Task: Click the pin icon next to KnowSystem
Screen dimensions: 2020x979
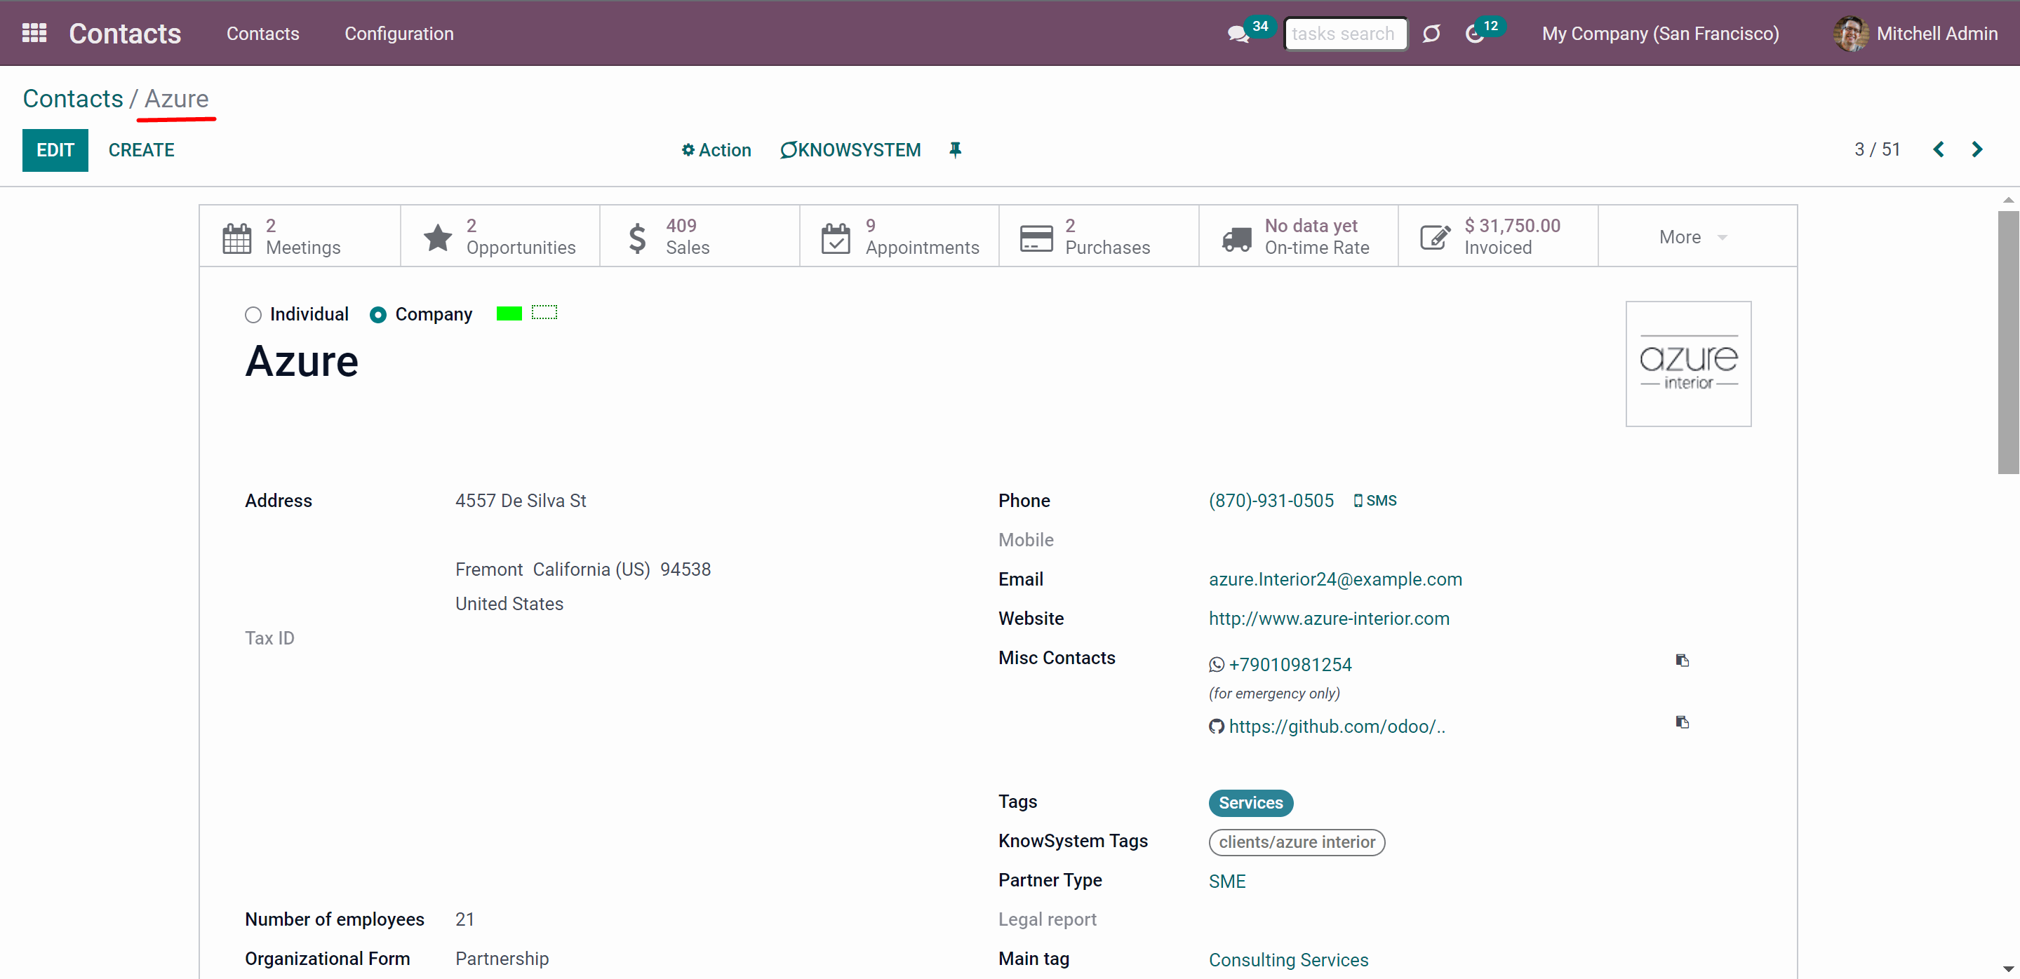Action: click(955, 149)
